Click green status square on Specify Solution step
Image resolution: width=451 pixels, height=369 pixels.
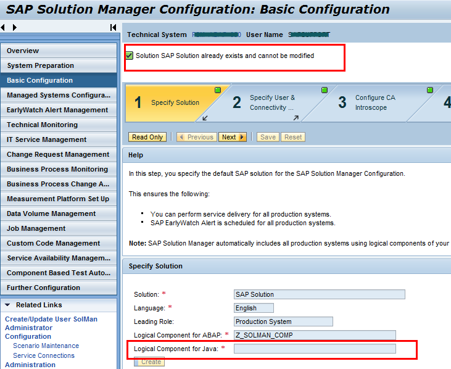(x=218, y=90)
